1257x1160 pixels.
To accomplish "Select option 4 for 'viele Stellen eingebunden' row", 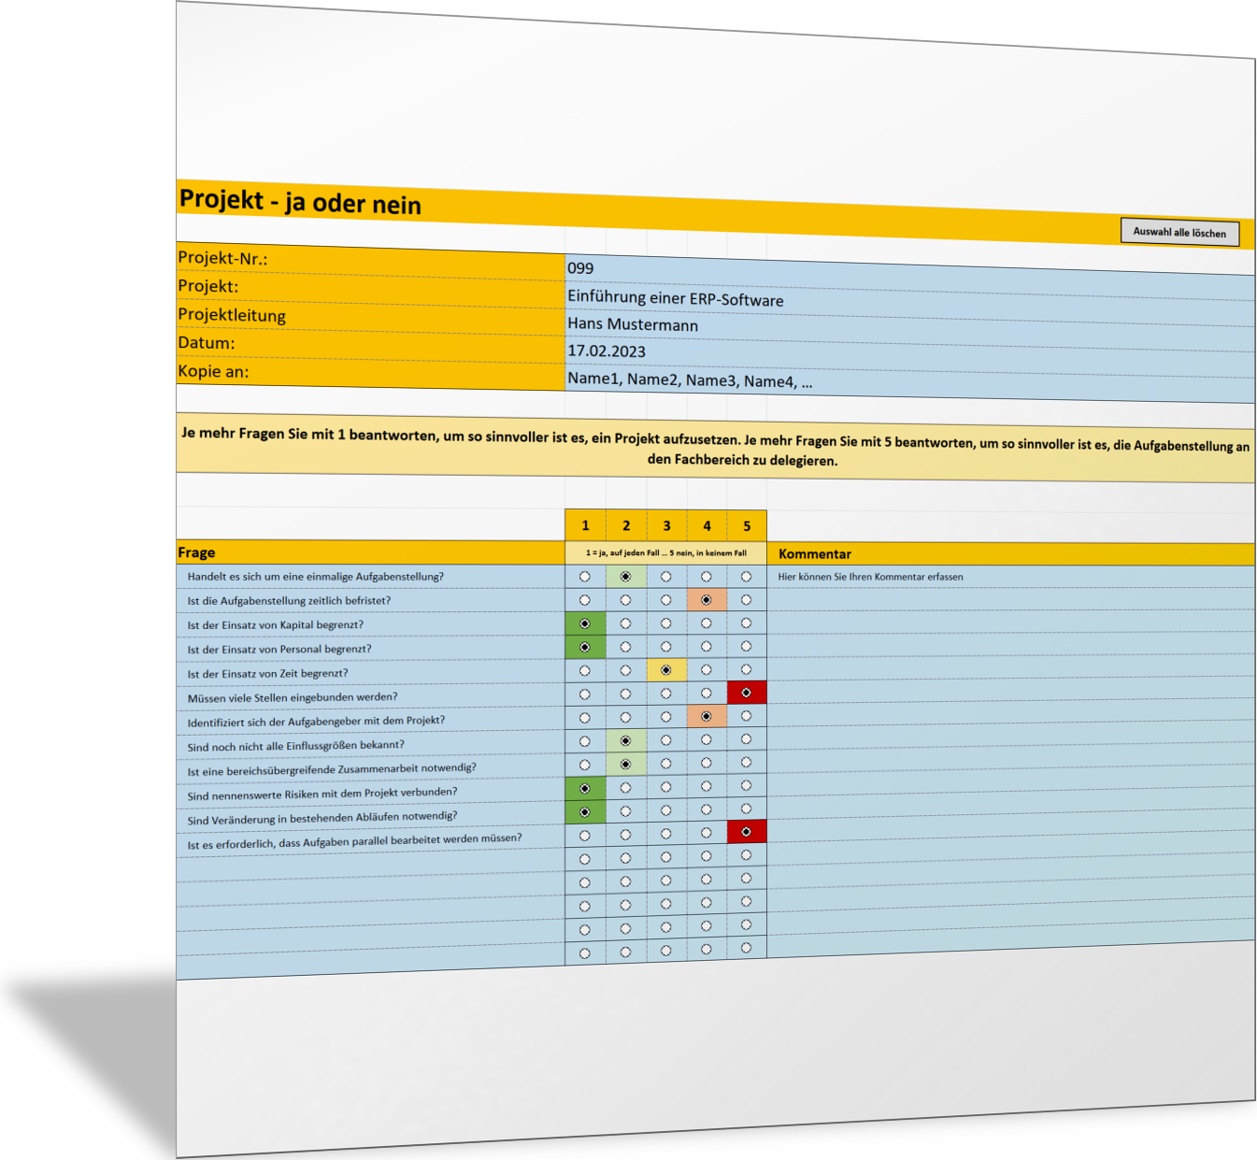I will pyautogui.click(x=706, y=694).
